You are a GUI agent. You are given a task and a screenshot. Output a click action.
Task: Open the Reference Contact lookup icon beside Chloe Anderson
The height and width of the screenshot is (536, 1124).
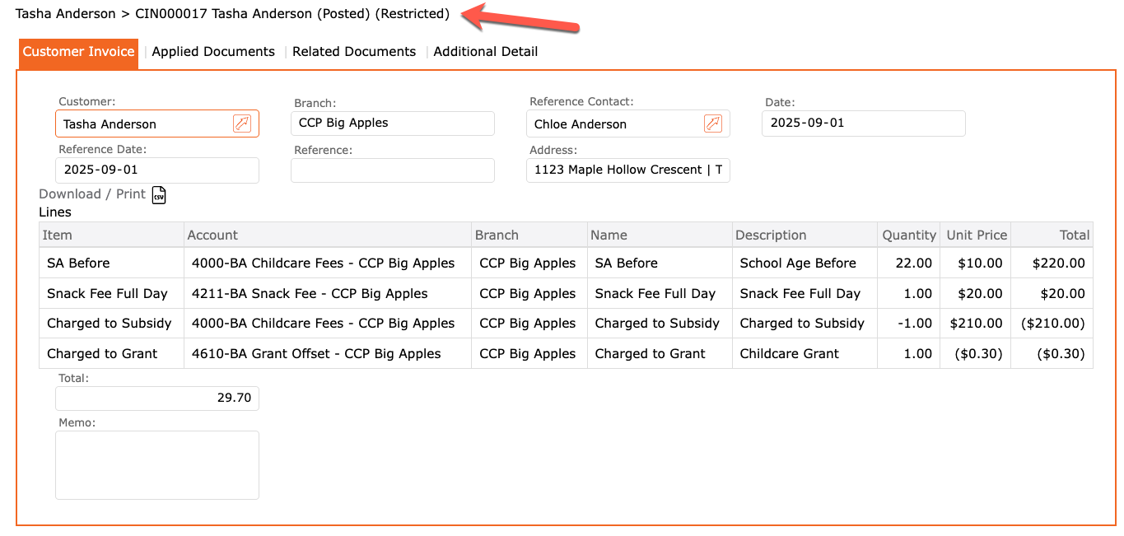712,124
